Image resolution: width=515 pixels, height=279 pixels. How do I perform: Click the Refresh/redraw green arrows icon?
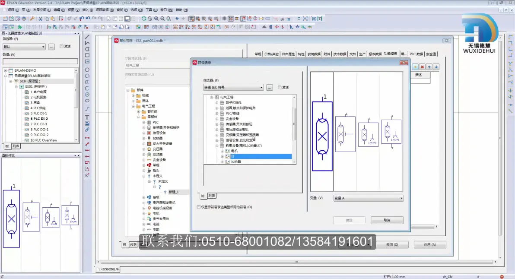point(144,19)
